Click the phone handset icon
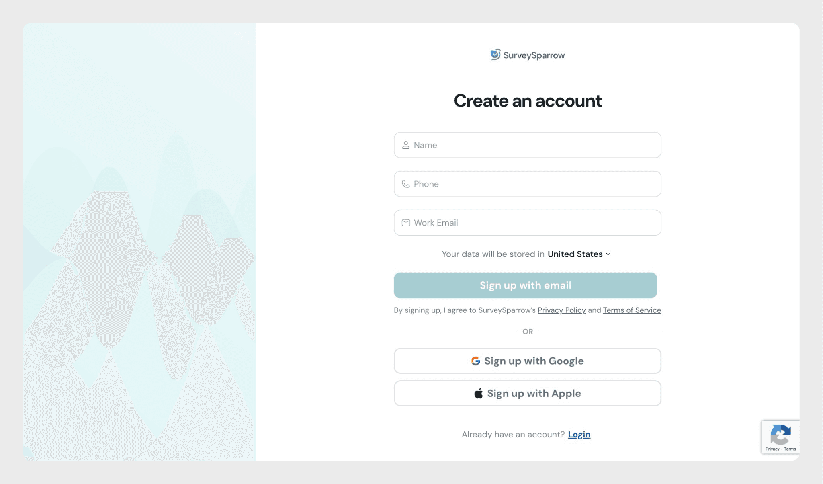 click(x=406, y=184)
